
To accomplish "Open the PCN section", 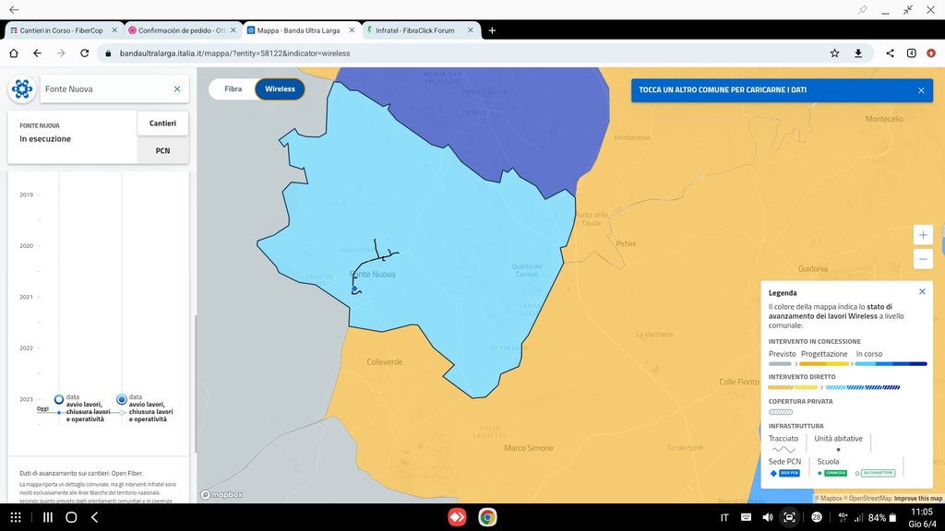I will click(162, 150).
